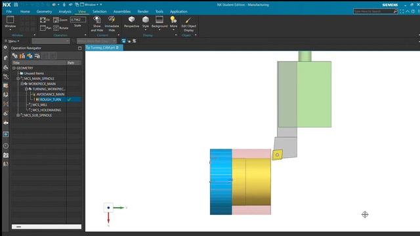The image size is (420, 236).
Task: Click the search magnifier icon
Action: (395, 11)
